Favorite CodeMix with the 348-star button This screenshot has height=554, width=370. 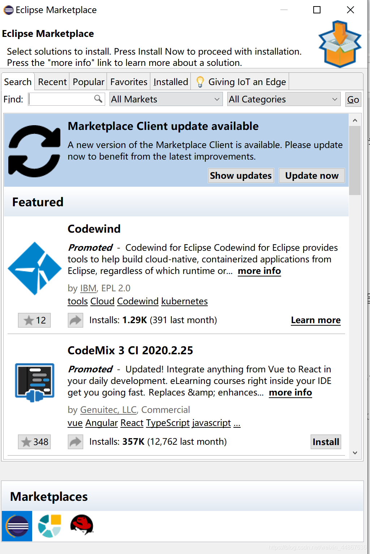(x=34, y=442)
